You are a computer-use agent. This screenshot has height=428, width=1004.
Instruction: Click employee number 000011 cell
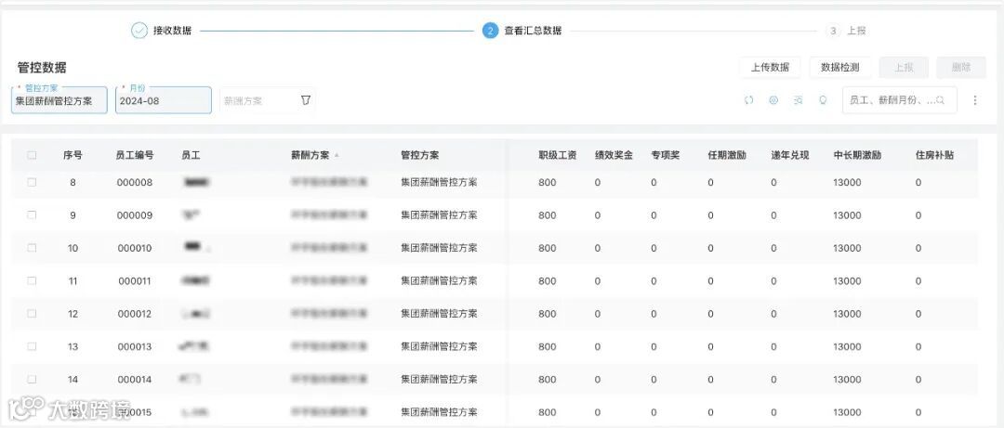point(135,281)
